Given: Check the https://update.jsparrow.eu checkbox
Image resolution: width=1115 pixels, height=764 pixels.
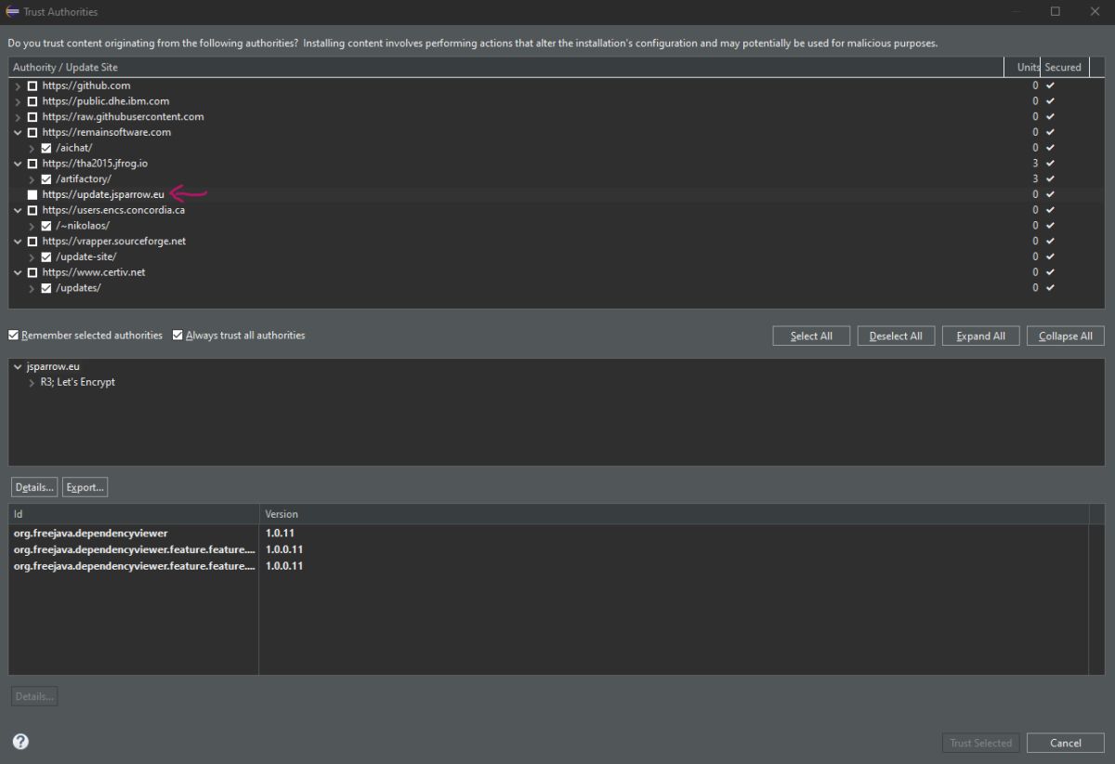Looking at the screenshot, I should point(33,194).
